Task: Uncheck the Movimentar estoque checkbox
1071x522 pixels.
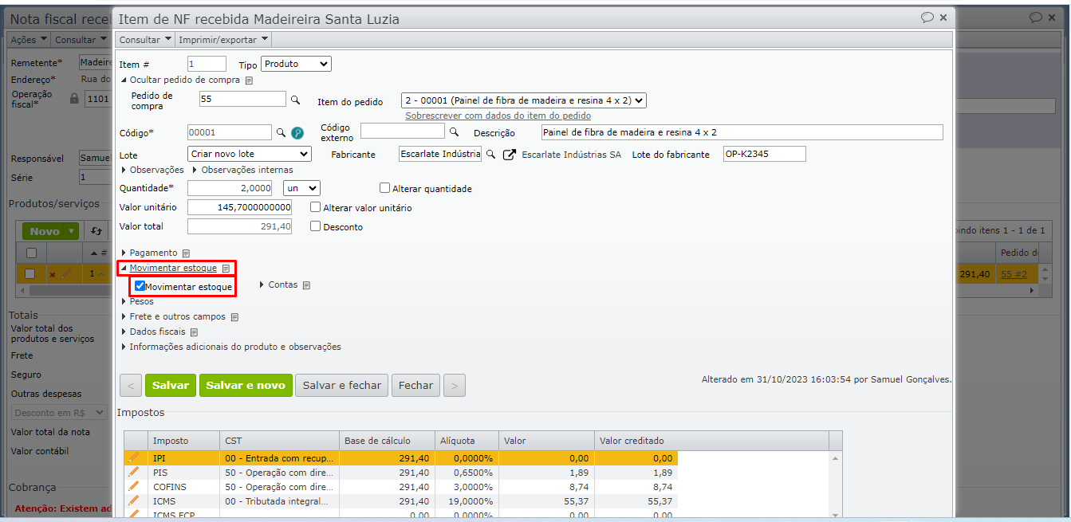Action: click(140, 286)
